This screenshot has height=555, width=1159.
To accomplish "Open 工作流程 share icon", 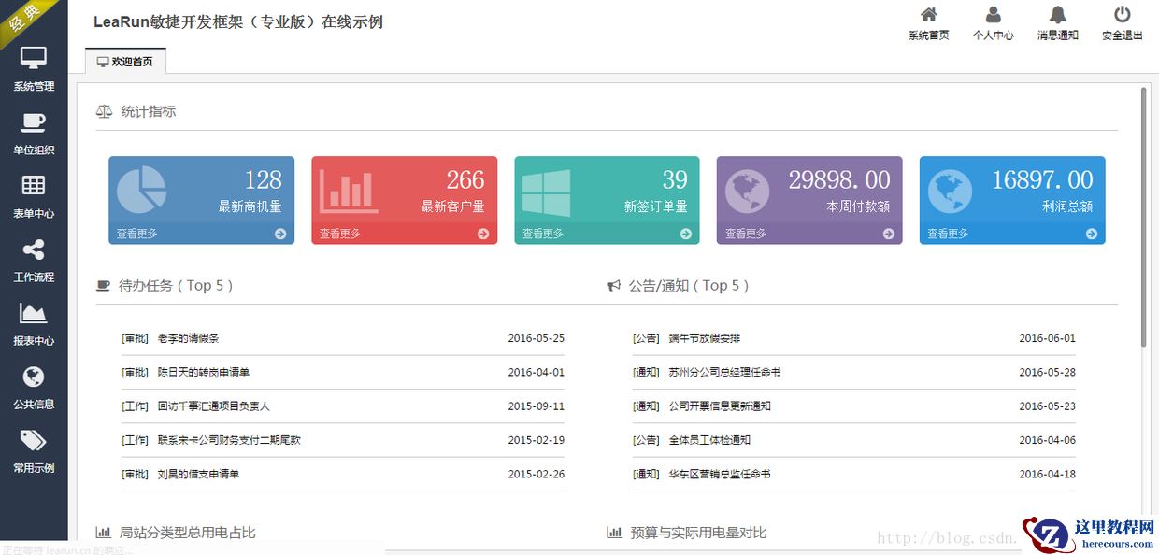I will [x=34, y=260].
